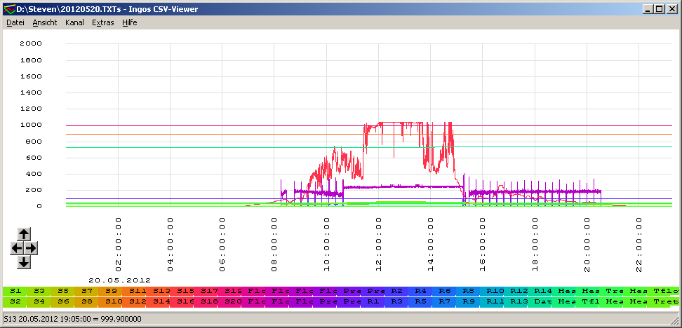The height and width of the screenshot is (328, 682).
Task: Click the CSV-Viewer app icon in title bar
Action: tap(9, 8)
